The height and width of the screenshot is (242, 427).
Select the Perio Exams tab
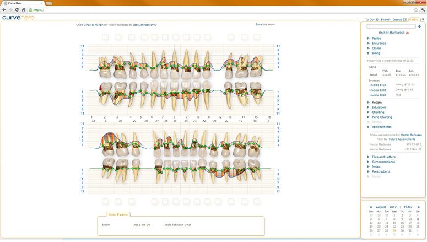coord(118,215)
